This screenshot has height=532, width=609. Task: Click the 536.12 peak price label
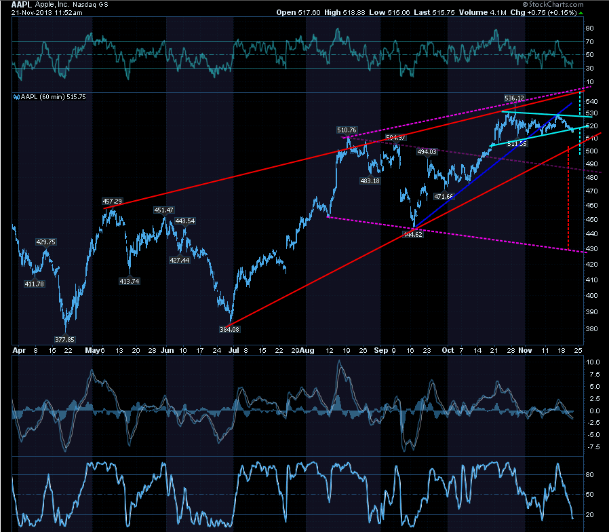tap(514, 98)
